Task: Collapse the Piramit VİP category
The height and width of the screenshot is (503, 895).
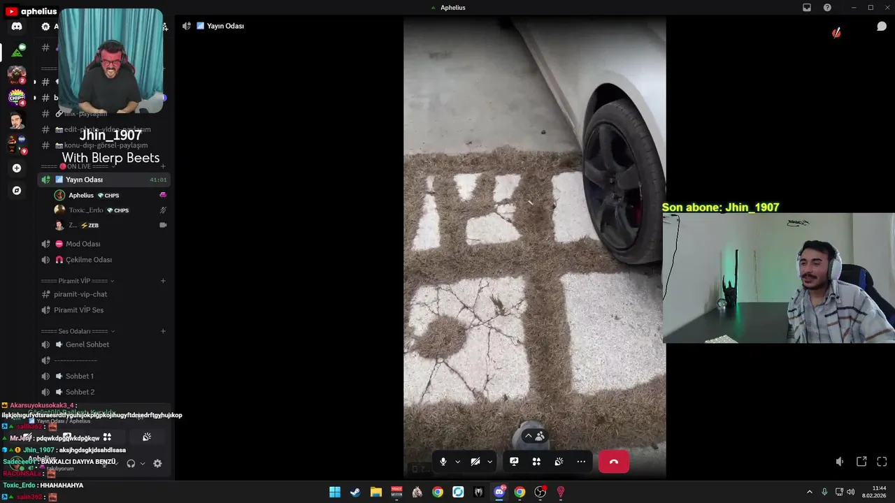Action: click(77, 281)
